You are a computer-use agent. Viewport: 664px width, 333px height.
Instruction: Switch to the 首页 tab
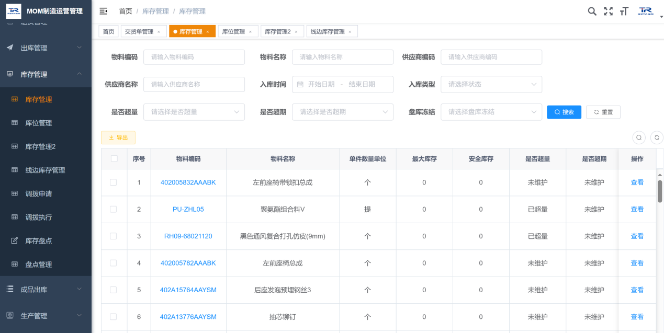click(108, 31)
